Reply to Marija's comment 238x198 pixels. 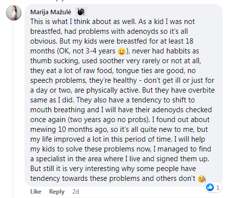(x=57, y=192)
